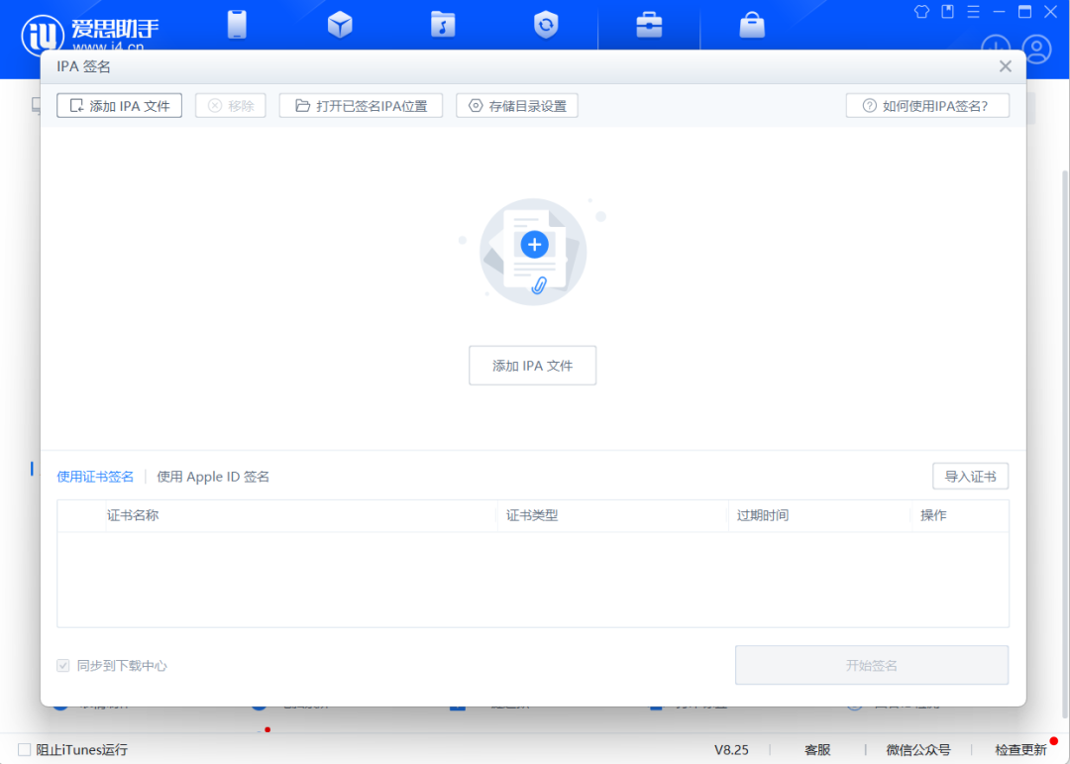Close the IPA 签名 dialog
Viewport: 1070px width, 764px height.
click(1005, 66)
